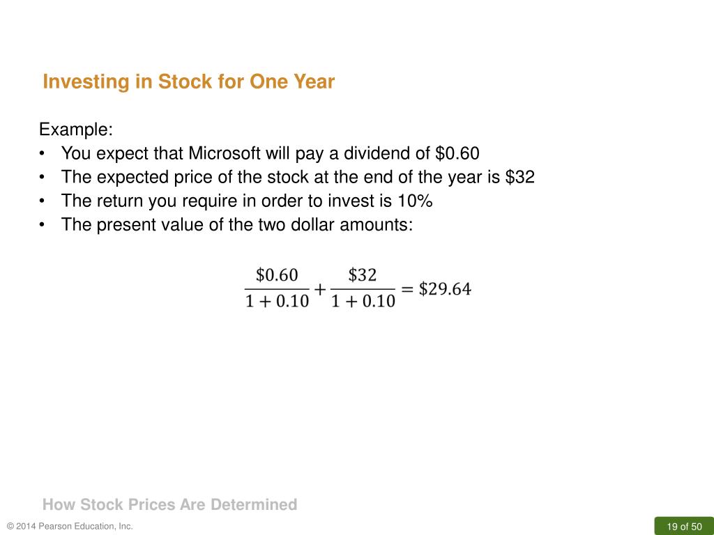Select the 10% required return text
The width and height of the screenshot is (714, 535).
(415, 201)
